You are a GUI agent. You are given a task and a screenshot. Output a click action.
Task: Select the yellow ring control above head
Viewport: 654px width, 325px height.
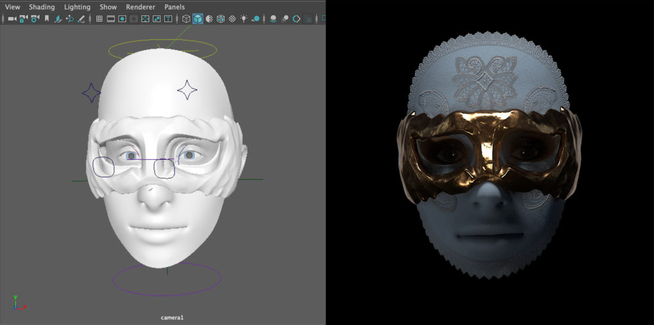point(162,51)
